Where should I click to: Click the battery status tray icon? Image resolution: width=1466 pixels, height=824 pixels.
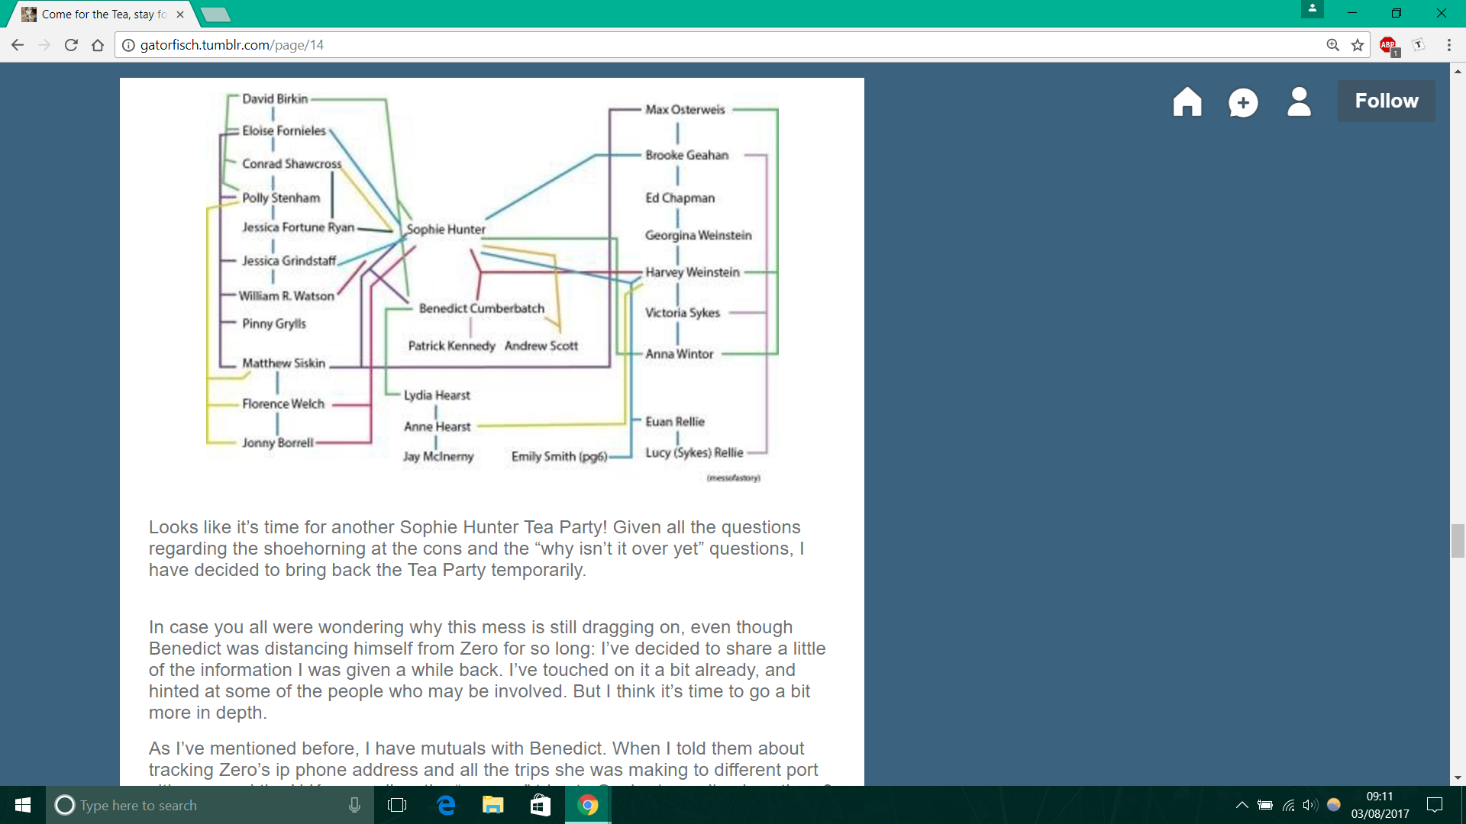click(1265, 805)
